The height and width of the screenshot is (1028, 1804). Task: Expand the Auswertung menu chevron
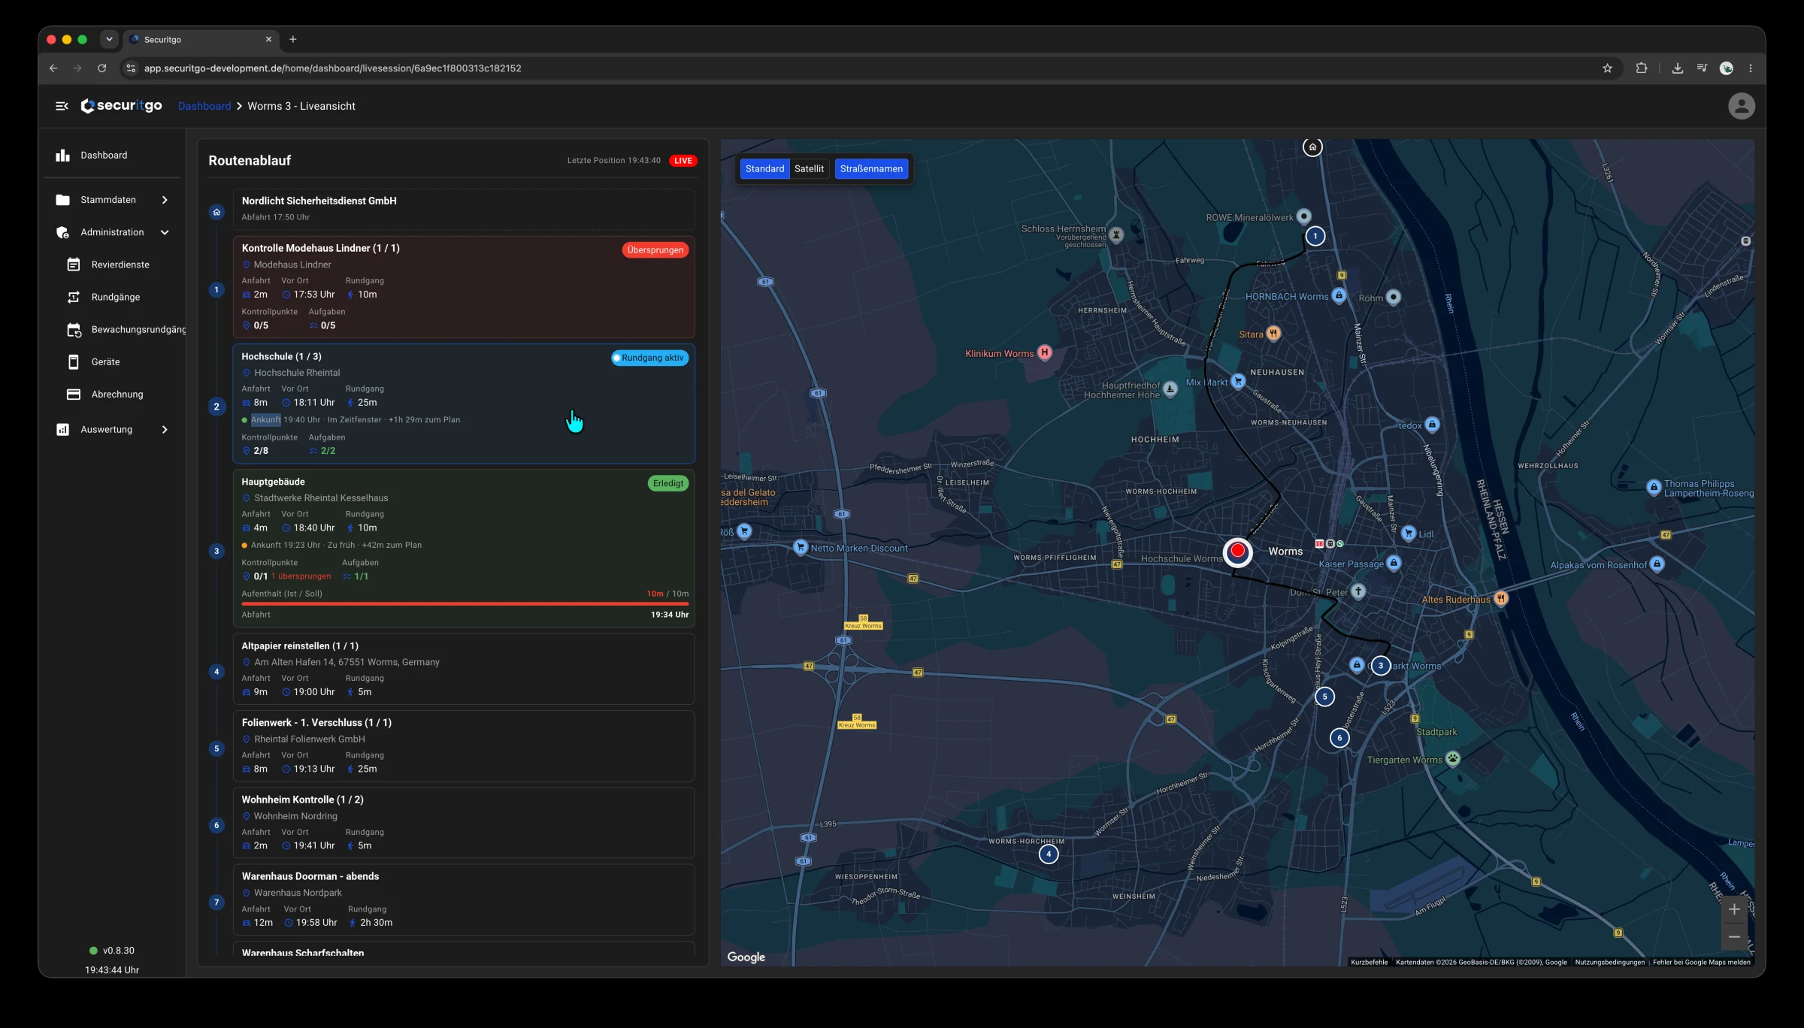165,430
